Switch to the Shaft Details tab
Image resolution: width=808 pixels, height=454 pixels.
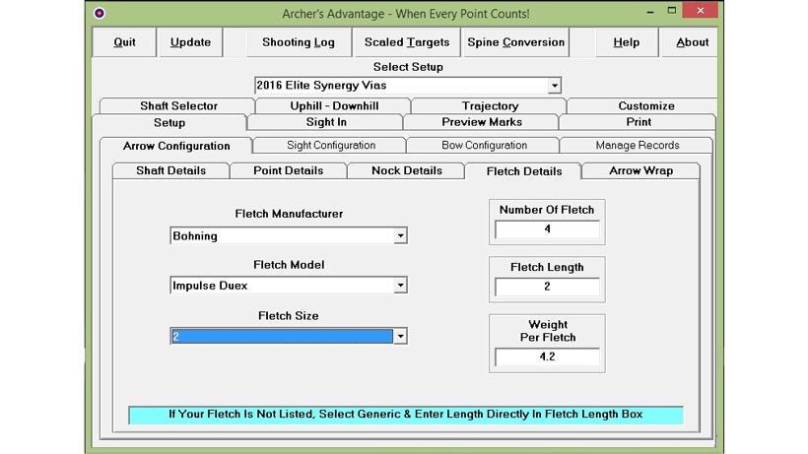click(170, 170)
